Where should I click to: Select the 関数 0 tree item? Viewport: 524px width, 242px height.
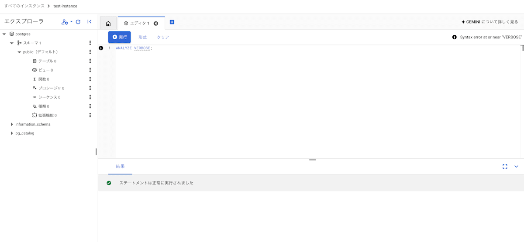pyautogui.click(x=41, y=79)
